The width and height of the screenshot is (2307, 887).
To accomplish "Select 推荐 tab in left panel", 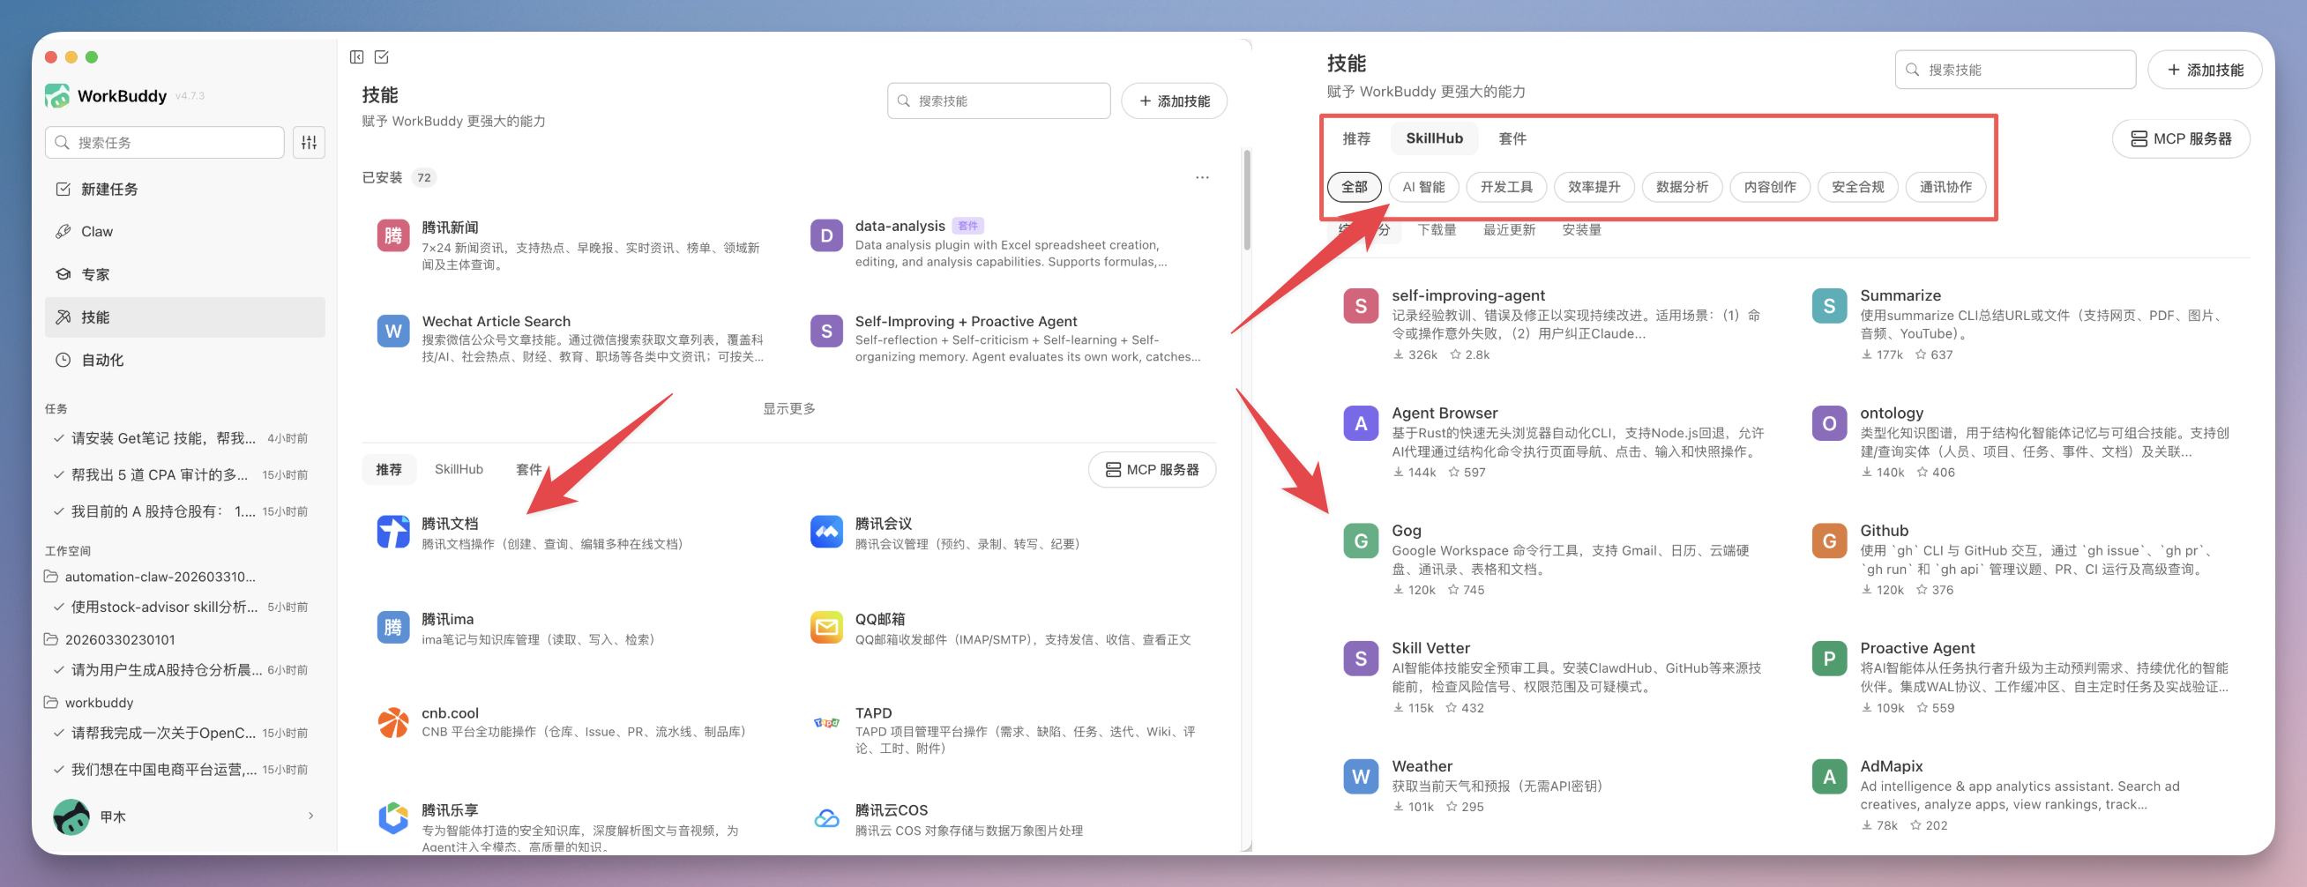I will 389,469.
